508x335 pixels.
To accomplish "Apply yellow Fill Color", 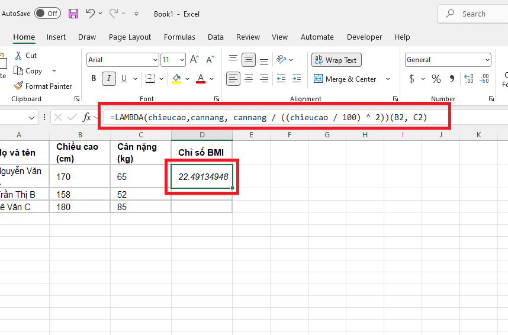I will pos(176,78).
